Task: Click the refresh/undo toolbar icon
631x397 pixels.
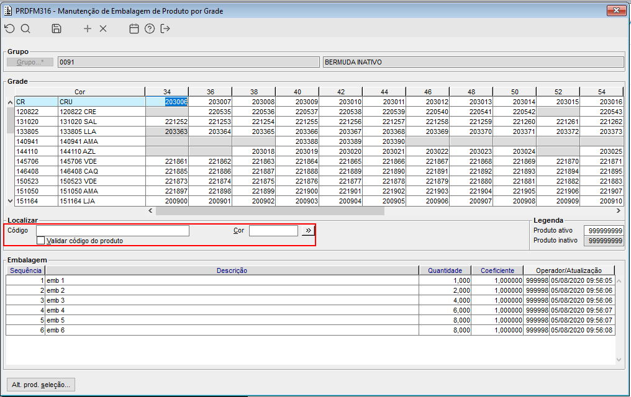Action: tap(10, 29)
